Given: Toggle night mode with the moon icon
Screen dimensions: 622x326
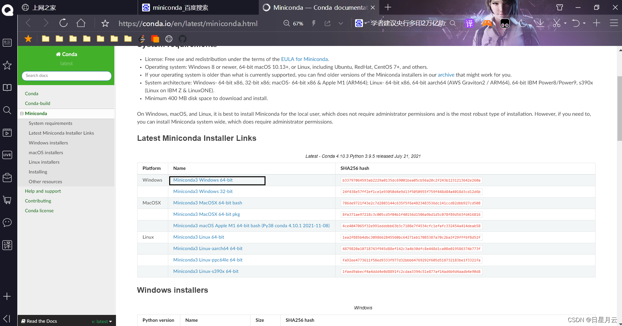Looking at the screenshot, I should pyautogui.click(x=523, y=23).
